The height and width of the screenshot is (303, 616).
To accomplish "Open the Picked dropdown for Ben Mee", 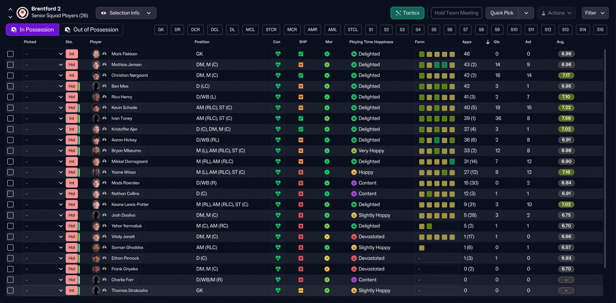I will click(x=43, y=86).
